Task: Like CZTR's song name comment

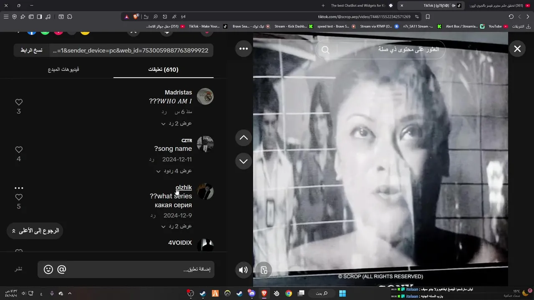Action: coord(19,150)
